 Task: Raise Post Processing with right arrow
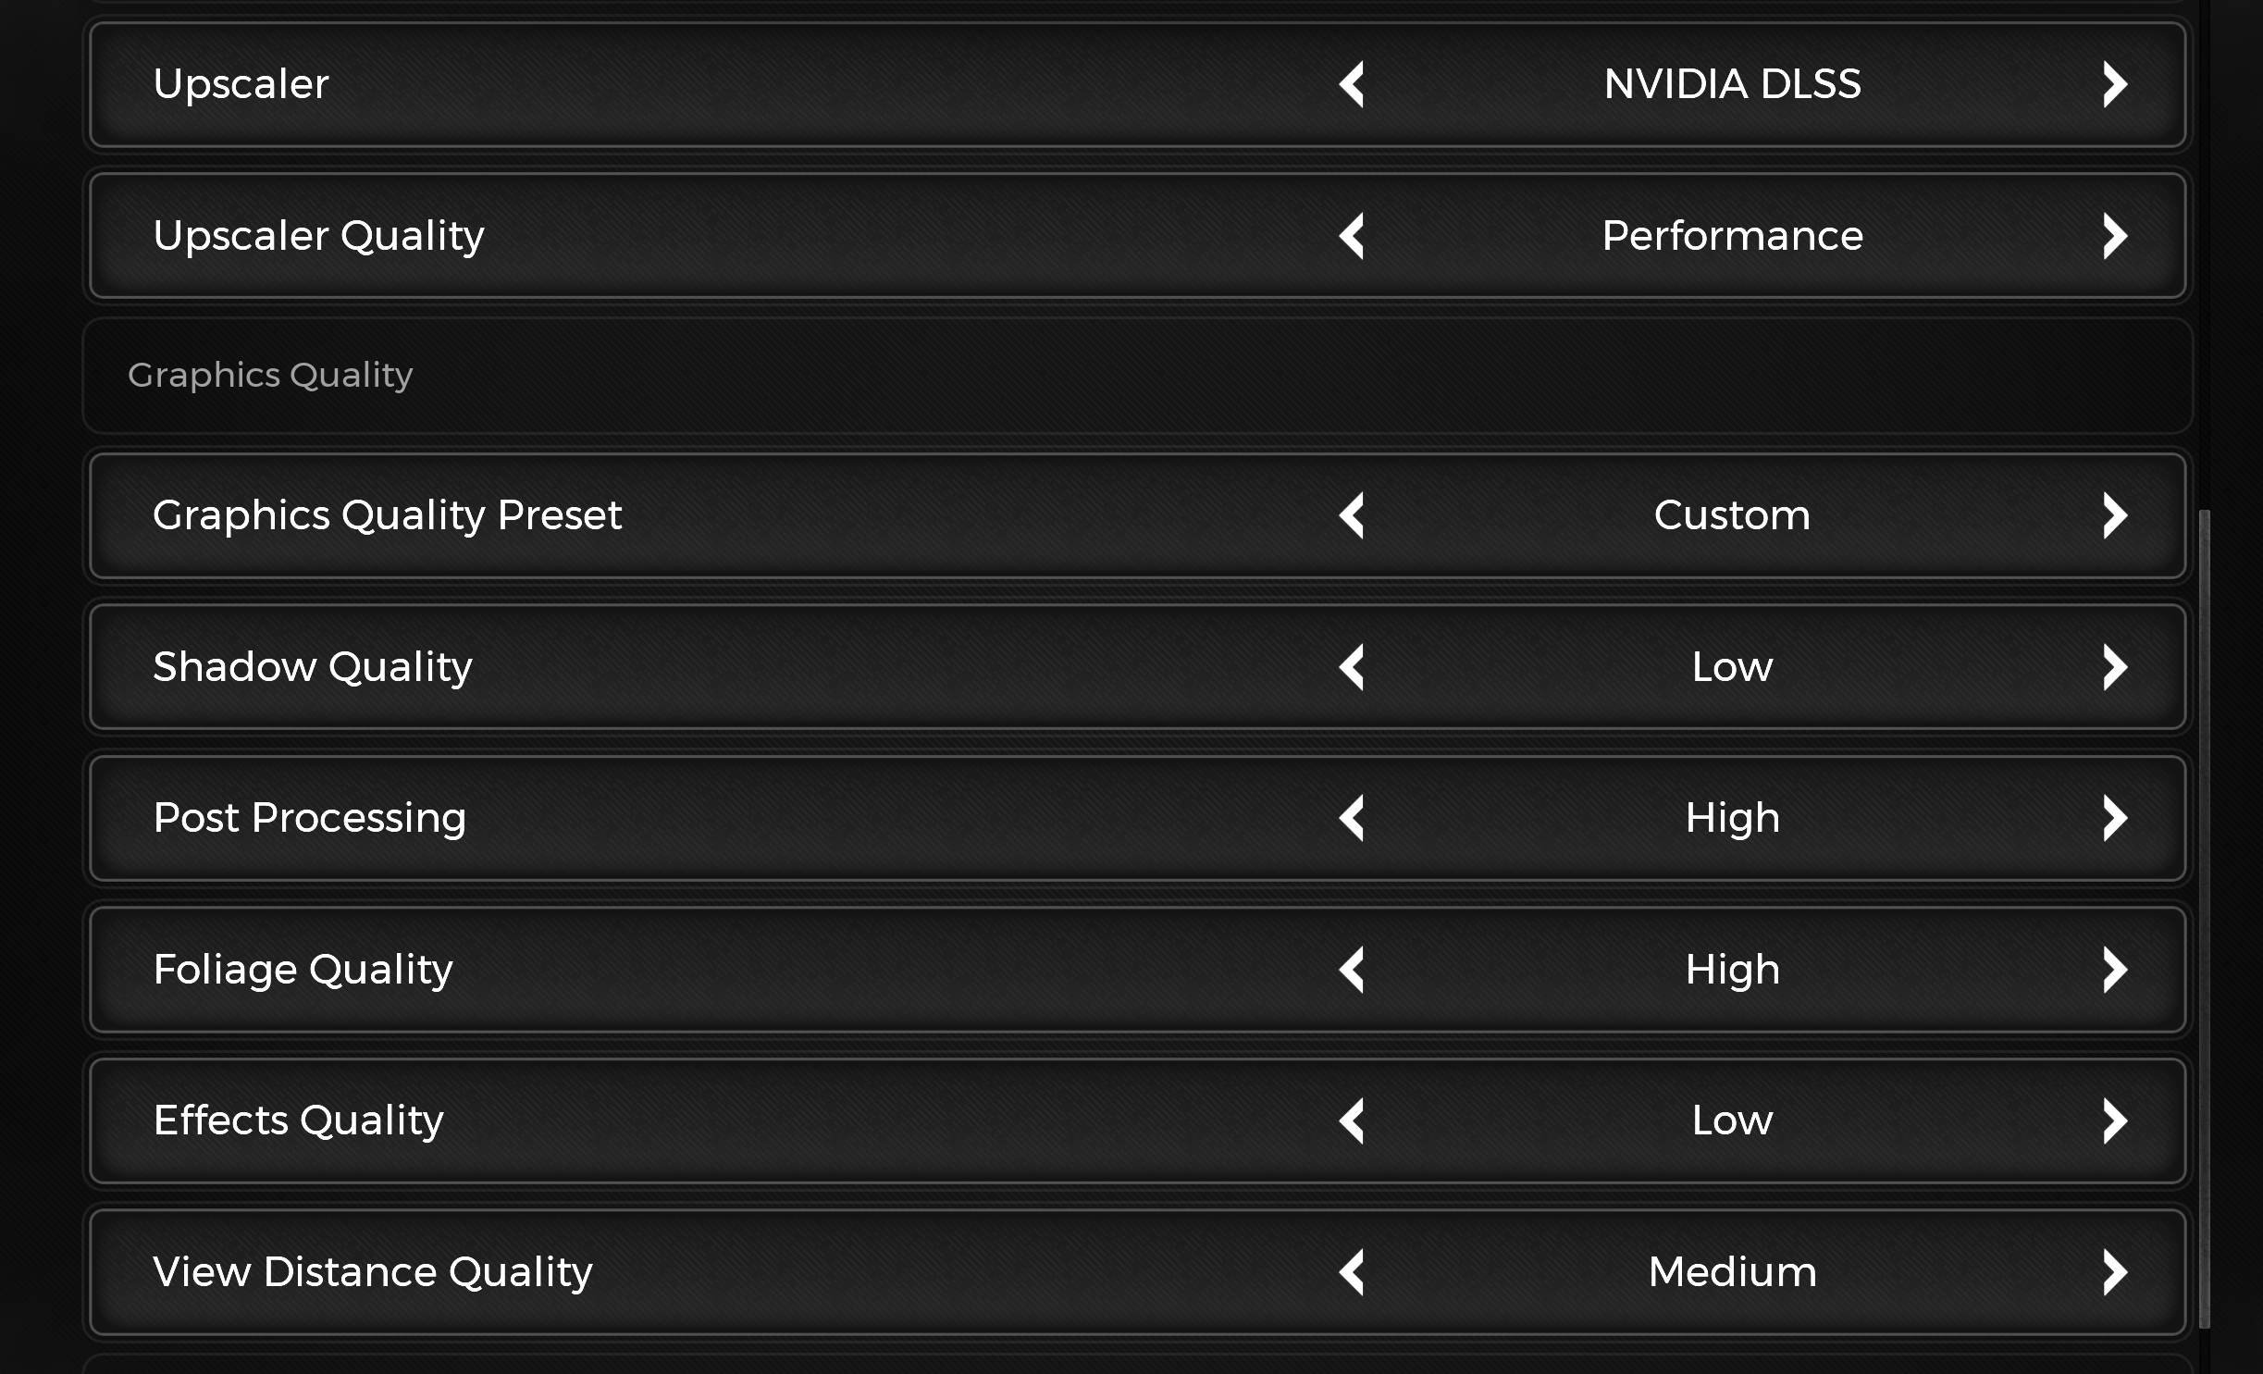pos(2114,818)
